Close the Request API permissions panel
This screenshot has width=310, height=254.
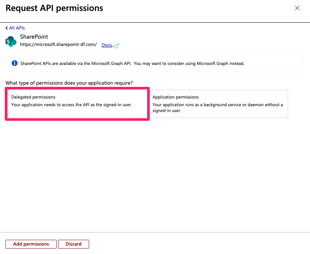click(297, 8)
